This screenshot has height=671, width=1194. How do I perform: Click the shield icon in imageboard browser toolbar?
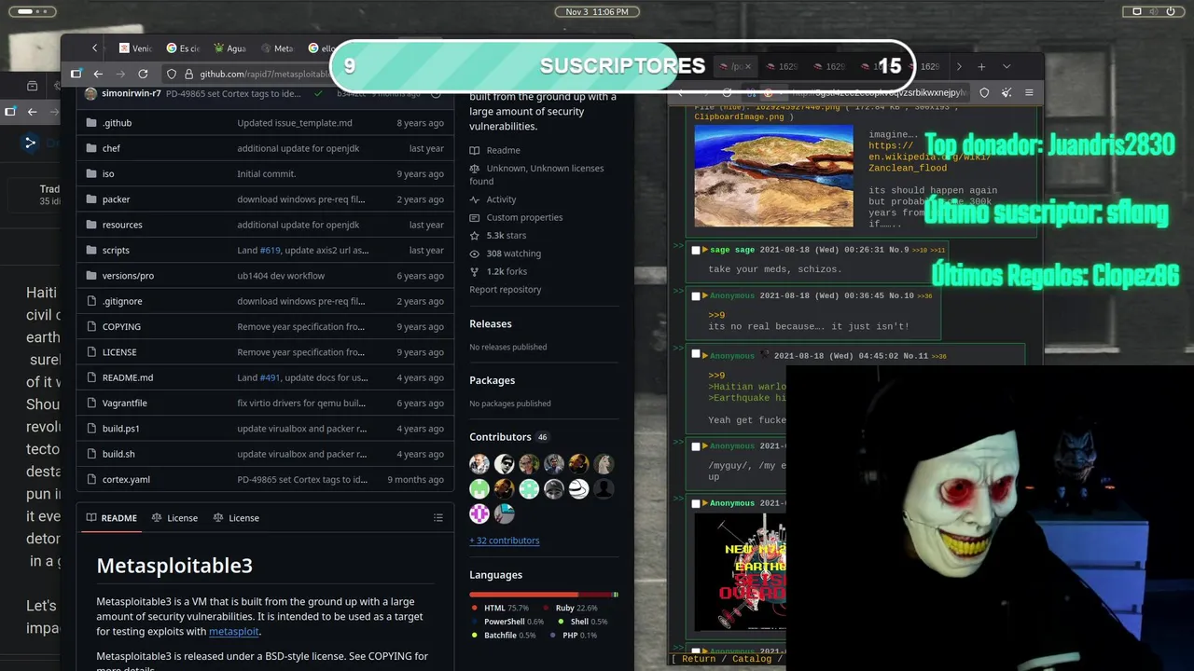point(984,92)
